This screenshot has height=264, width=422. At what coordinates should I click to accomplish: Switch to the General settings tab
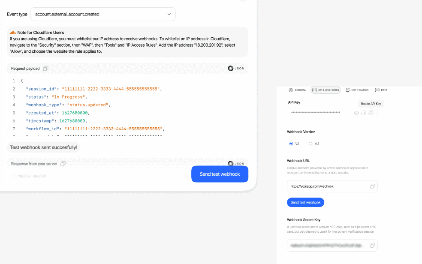297,90
